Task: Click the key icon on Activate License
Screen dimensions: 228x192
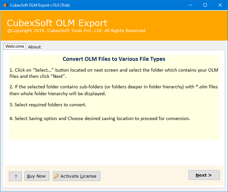Action: click(57, 176)
